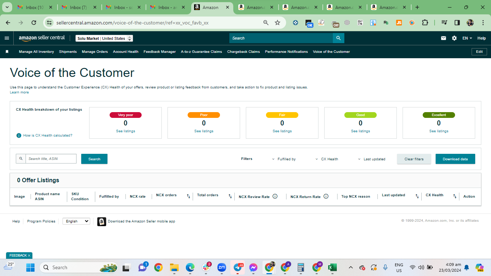Image resolution: width=491 pixels, height=276 pixels.
Task: Open the buyer messages envelope icon
Action: point(444,38)
